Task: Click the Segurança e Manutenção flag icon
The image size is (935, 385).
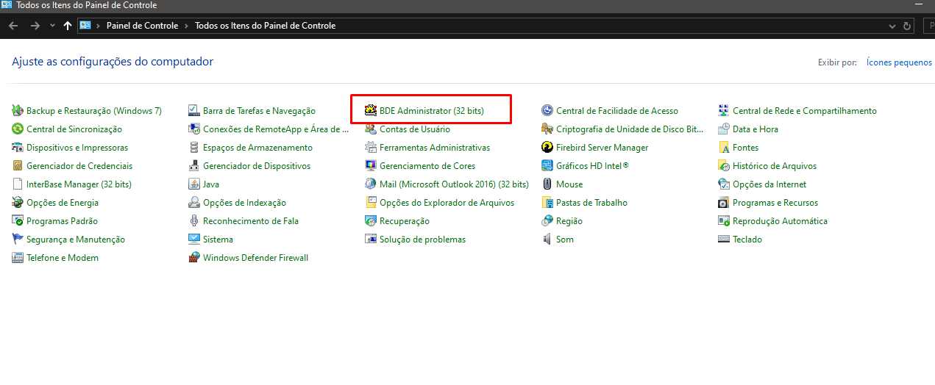Action: (18, 240)
